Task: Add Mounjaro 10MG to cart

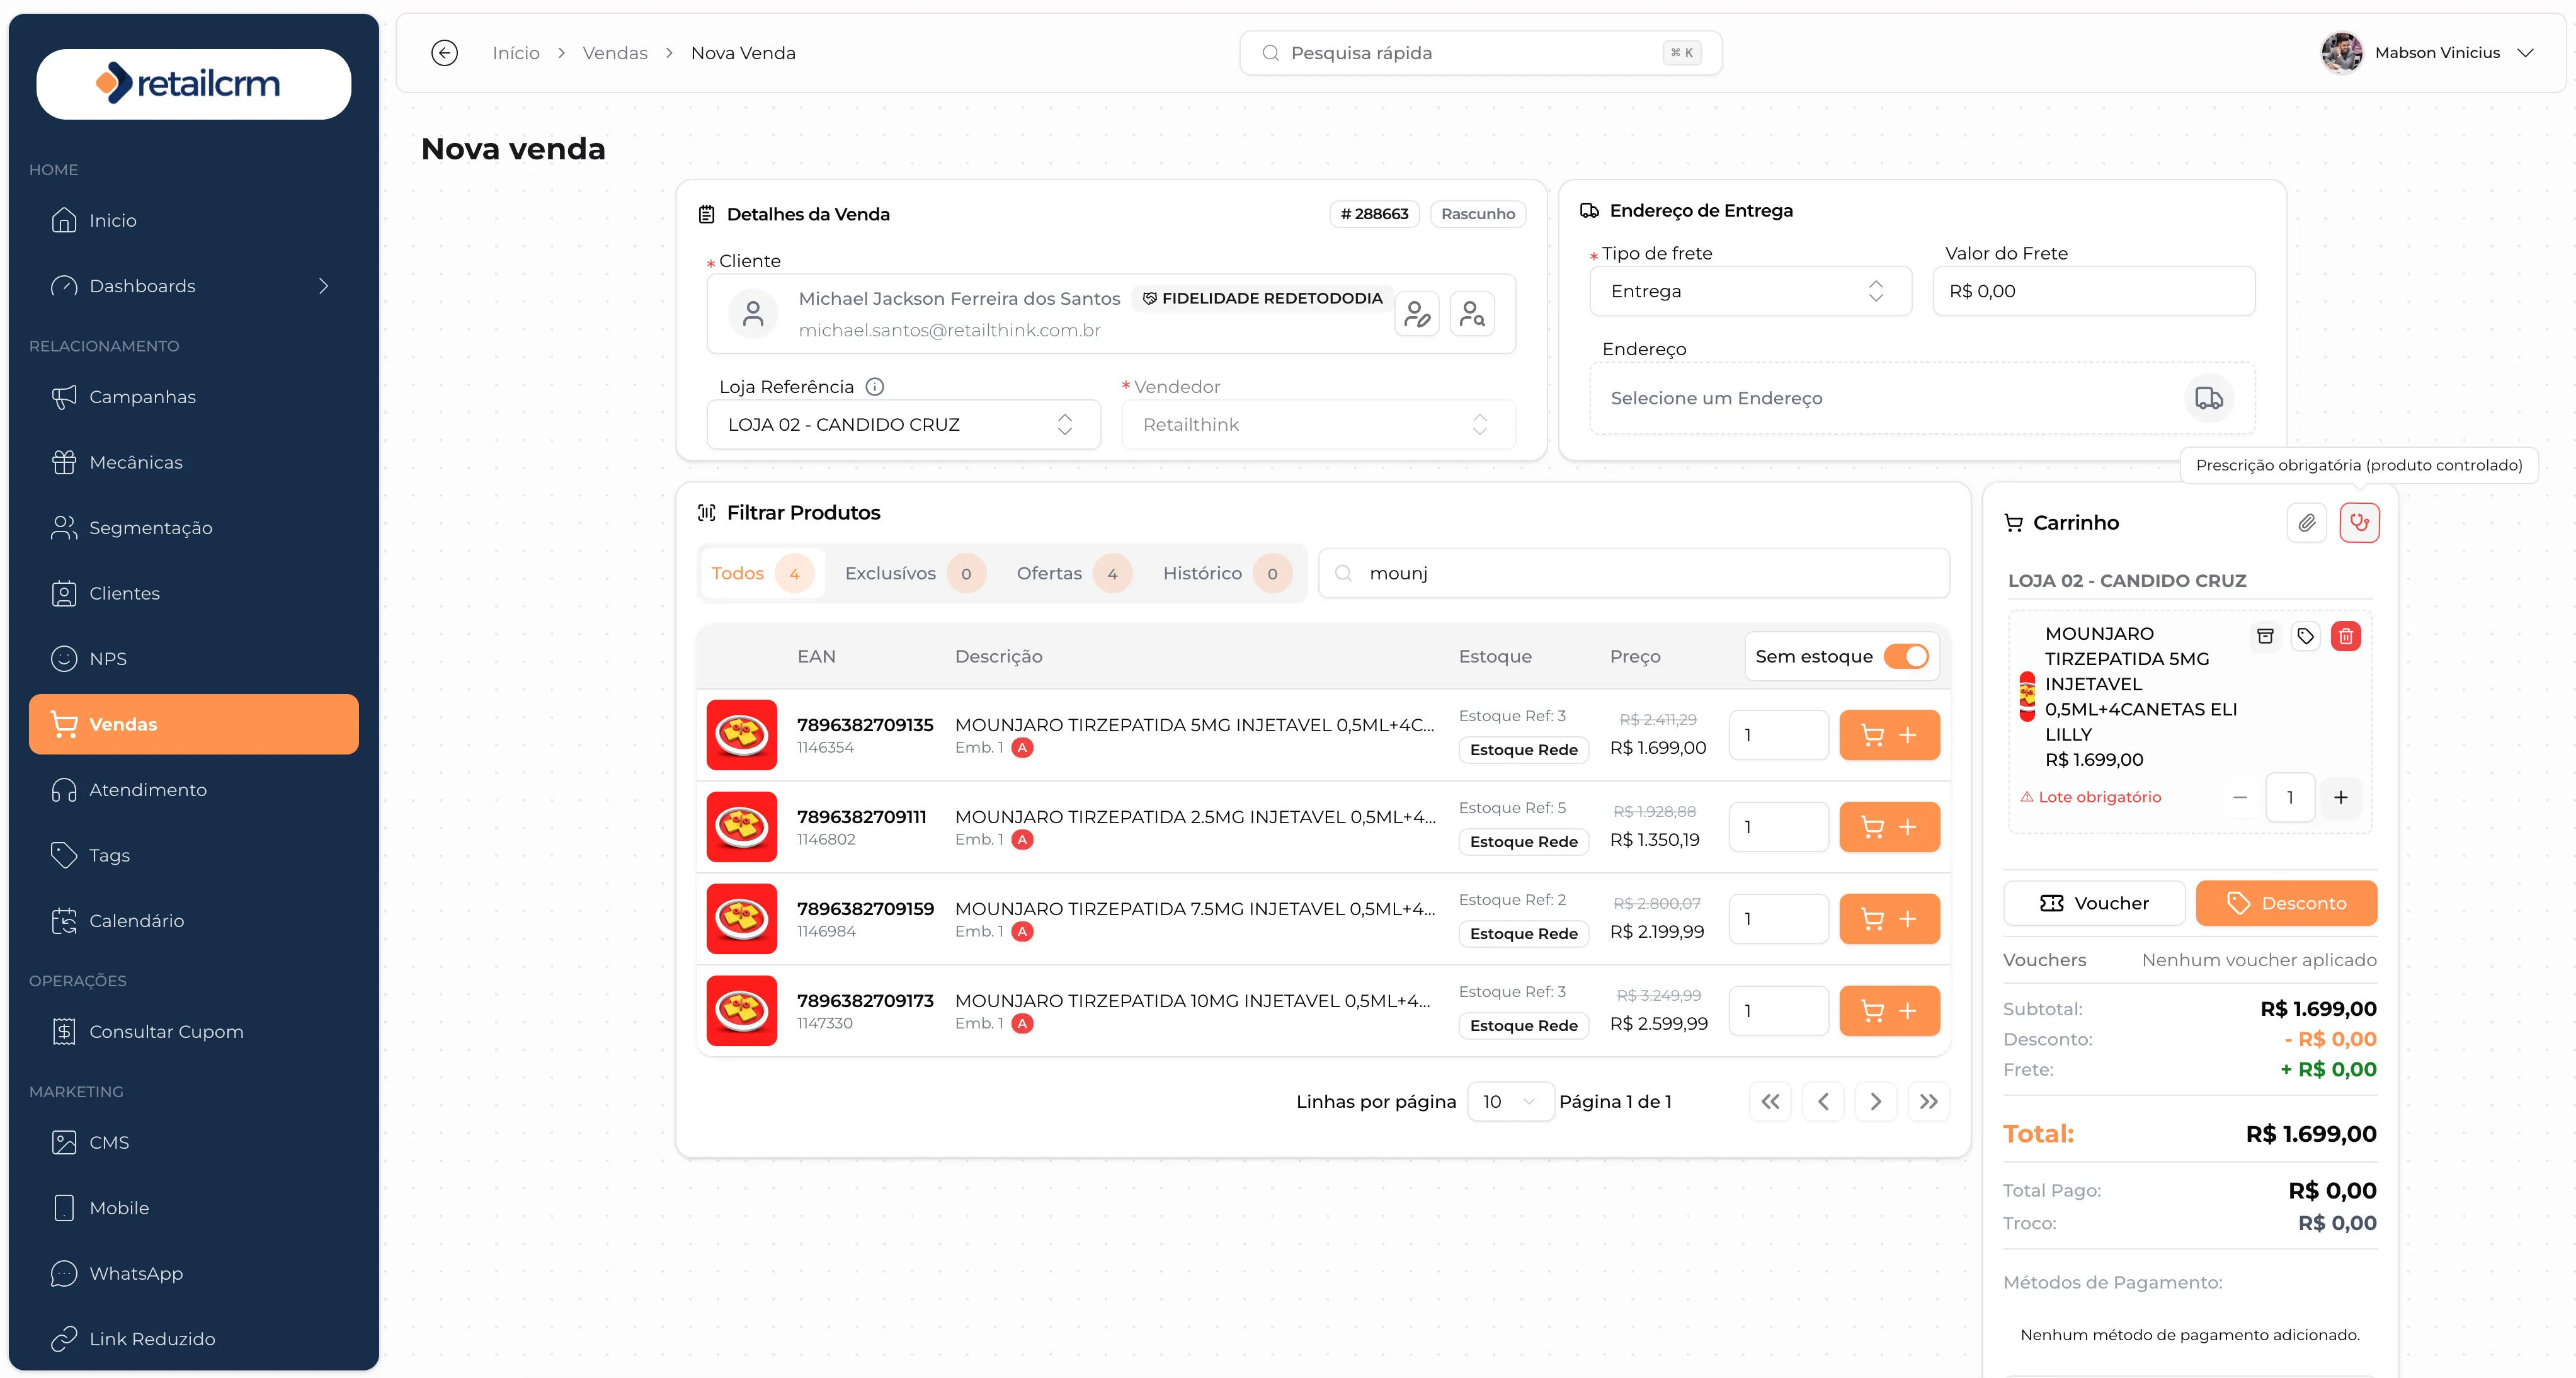Action: tap(1889, 1011)
